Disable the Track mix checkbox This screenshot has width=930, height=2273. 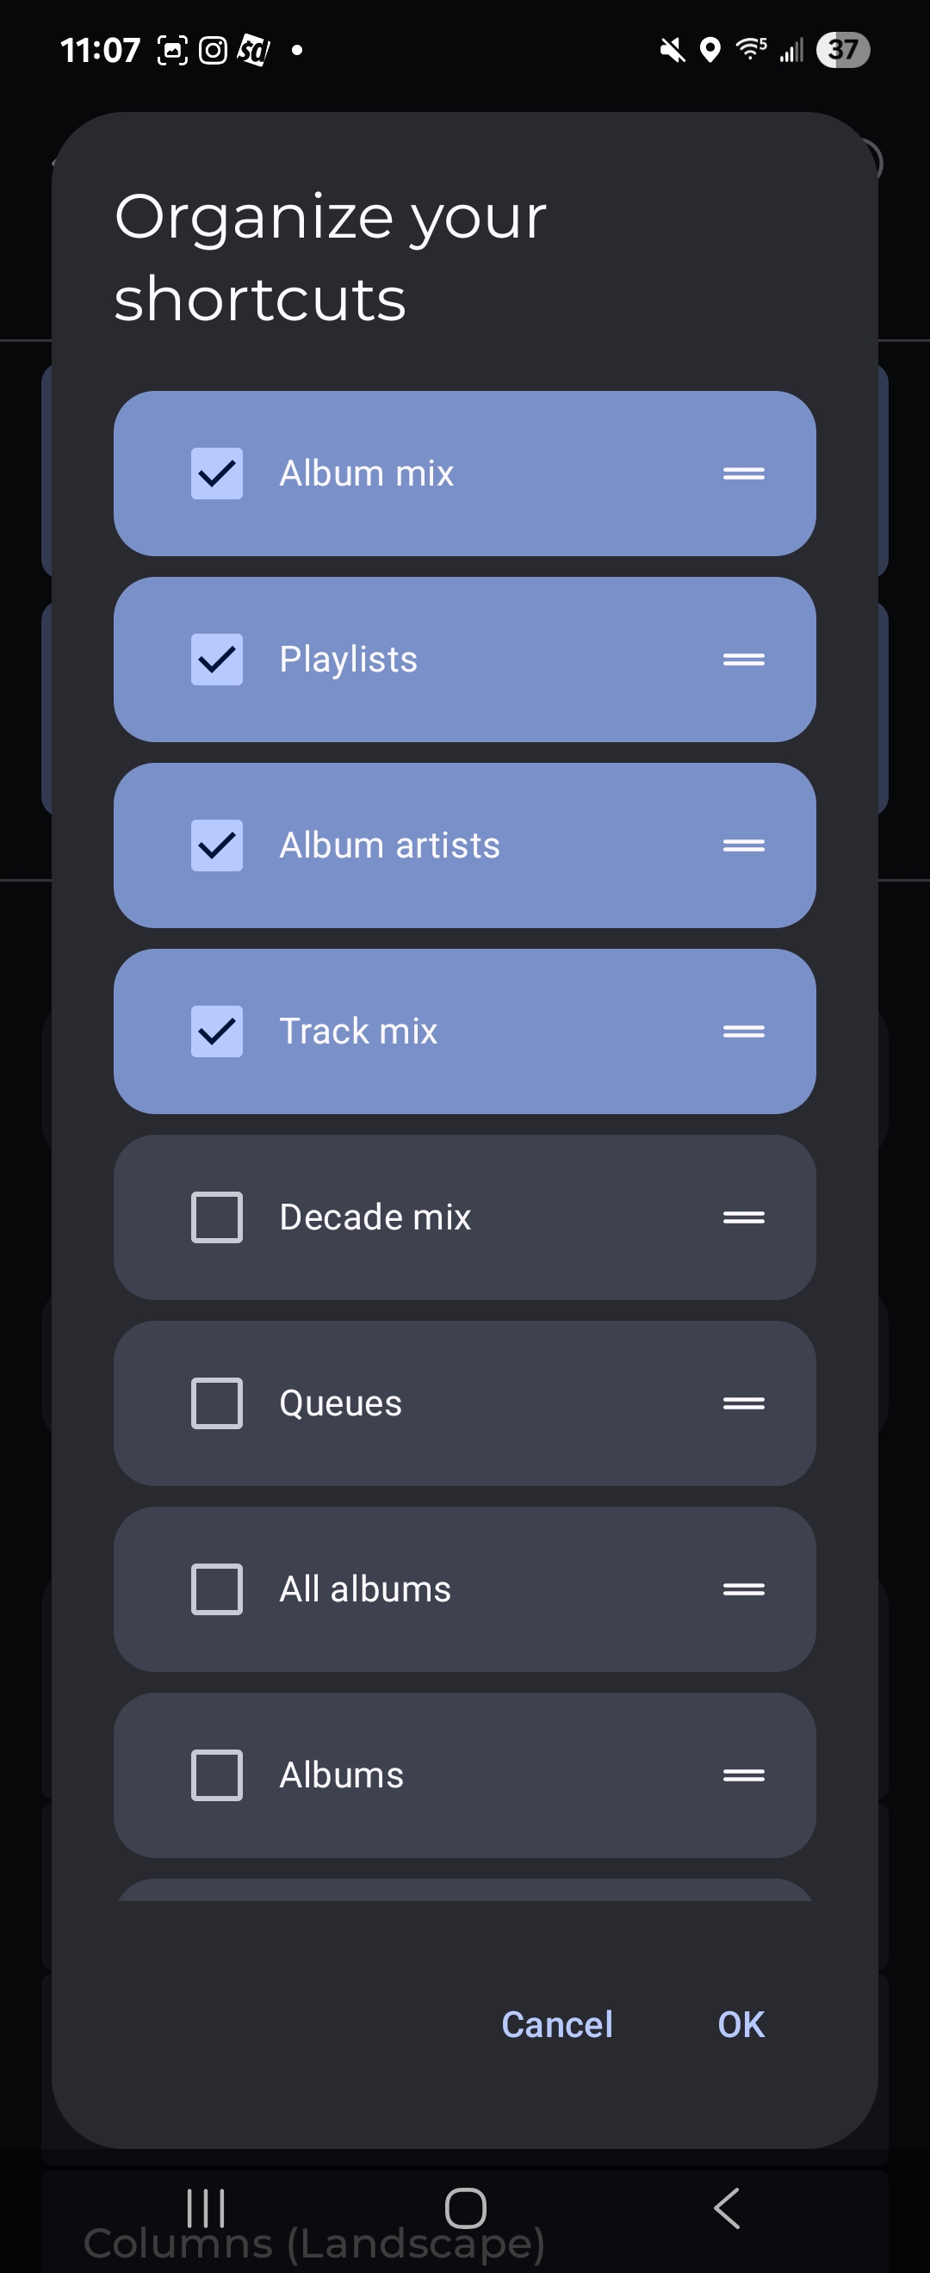(217, 1031)
